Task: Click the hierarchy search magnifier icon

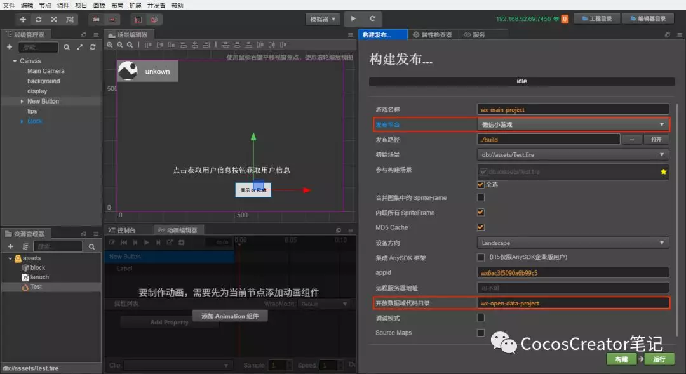Action: click(x=67, y=47)
